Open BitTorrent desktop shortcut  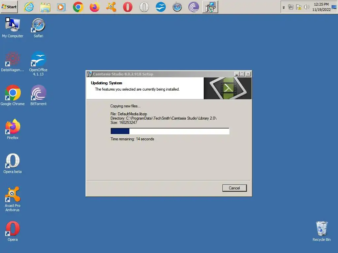[x=38, y=95]
